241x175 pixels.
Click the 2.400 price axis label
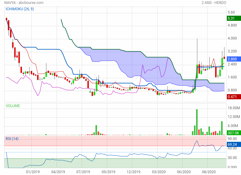tap(232, 64)
